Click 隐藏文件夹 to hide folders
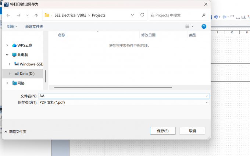Image resolution: width=250 pixels, height=156 pixels. (15, 132)
